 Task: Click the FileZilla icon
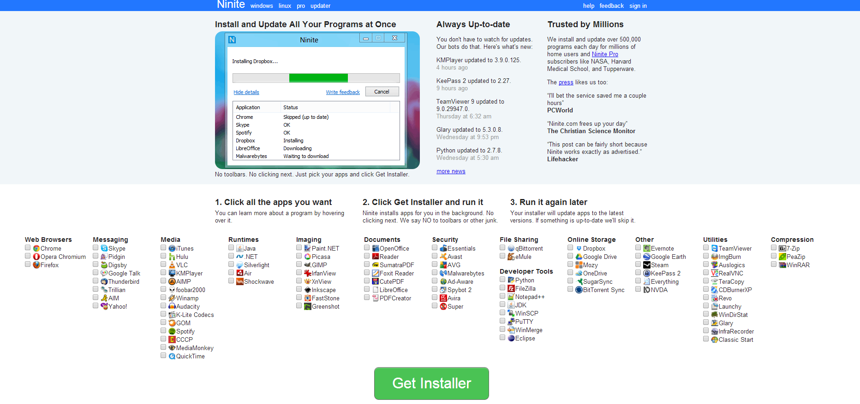[x=511, y=288]
